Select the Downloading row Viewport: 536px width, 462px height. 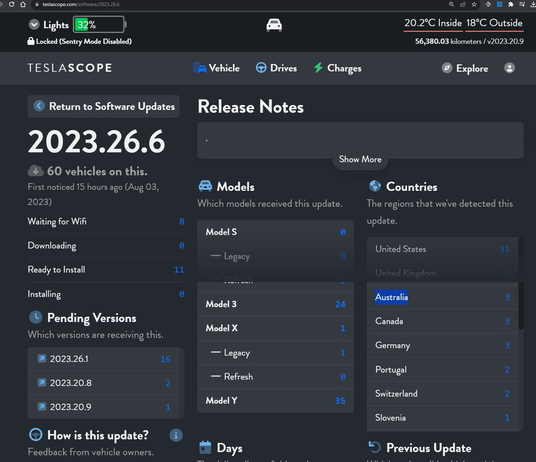[106, 245]
